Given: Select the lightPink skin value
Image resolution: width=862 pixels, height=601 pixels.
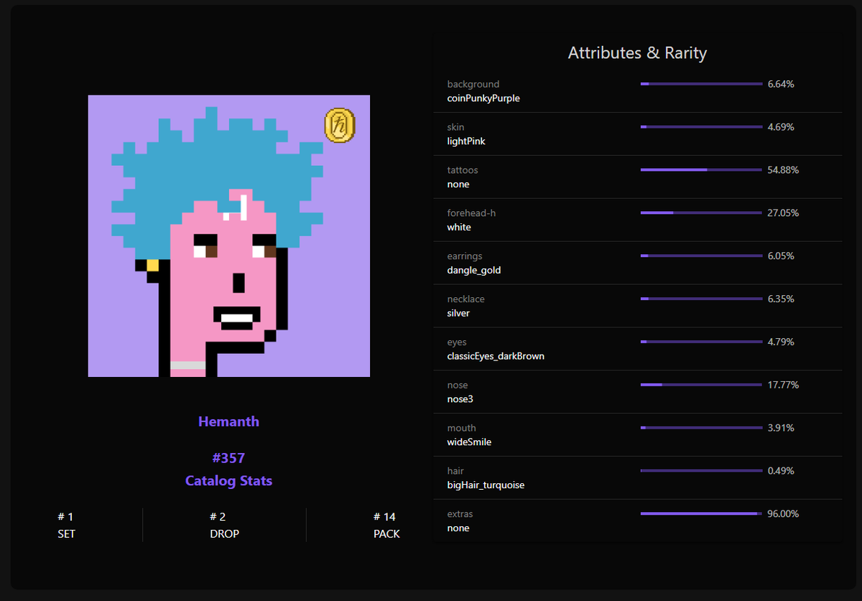Looking at the screenshot, I should click(466, 141).
